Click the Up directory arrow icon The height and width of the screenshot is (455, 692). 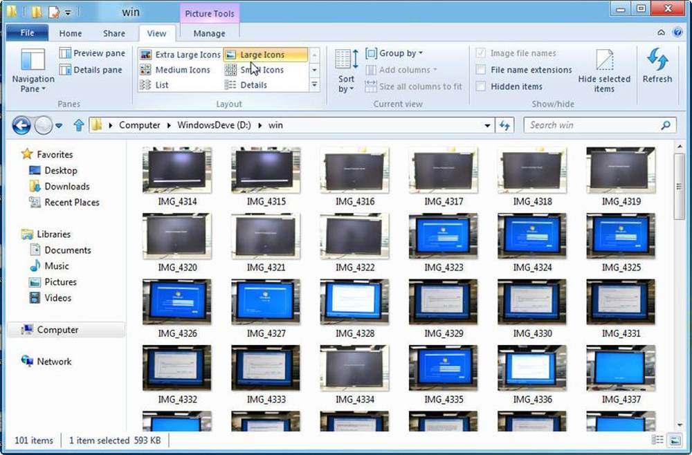point(79,125)
